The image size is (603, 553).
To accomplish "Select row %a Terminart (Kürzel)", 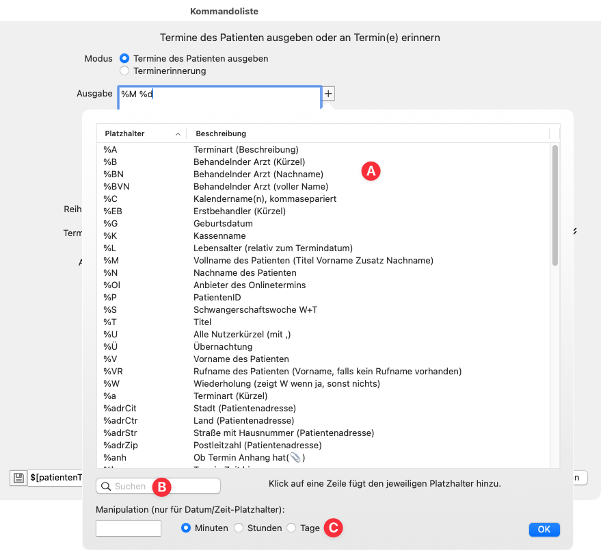I will click(324, 396).
